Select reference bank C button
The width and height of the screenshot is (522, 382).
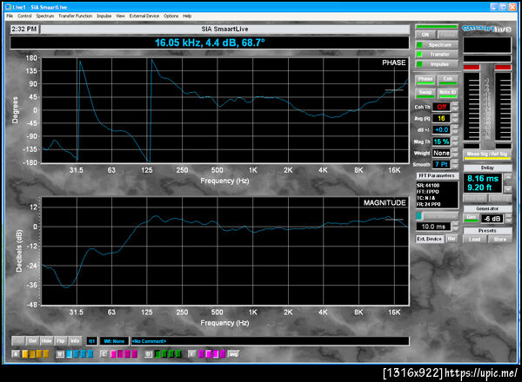pos(104,354)
